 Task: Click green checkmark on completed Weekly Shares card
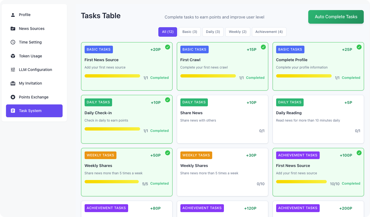(x=168, y=153)
